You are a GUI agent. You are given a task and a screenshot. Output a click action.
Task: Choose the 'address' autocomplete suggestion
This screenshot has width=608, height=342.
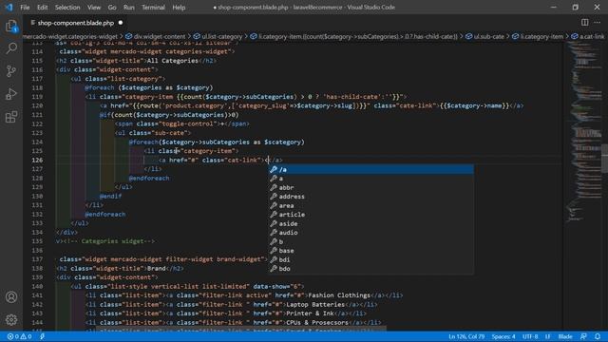tap(370, 197)
